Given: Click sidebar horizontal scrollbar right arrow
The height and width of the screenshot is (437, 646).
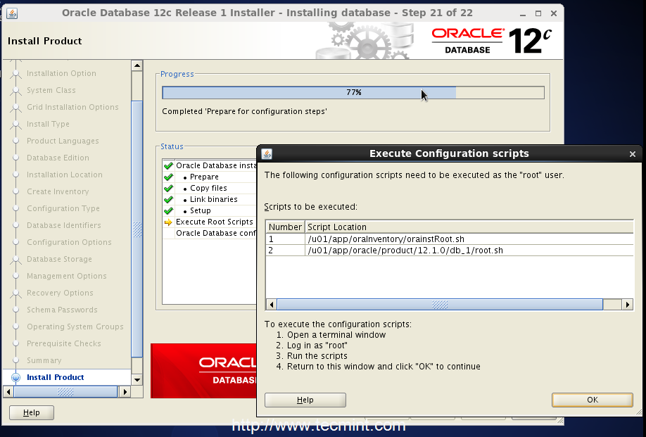Looking at the screenshot, I should 125,392.
